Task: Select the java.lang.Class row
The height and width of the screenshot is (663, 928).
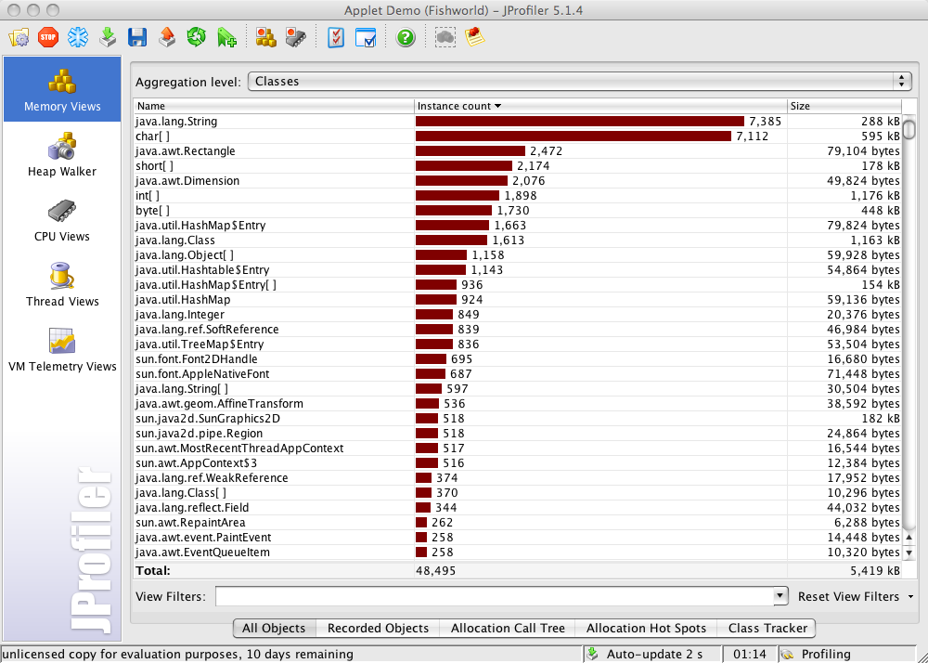Action: pyautogui.click(x=518, y=240)
